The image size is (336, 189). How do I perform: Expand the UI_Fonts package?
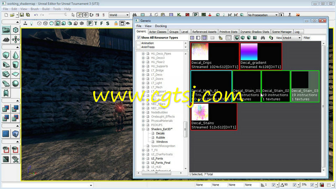(143, 159)
